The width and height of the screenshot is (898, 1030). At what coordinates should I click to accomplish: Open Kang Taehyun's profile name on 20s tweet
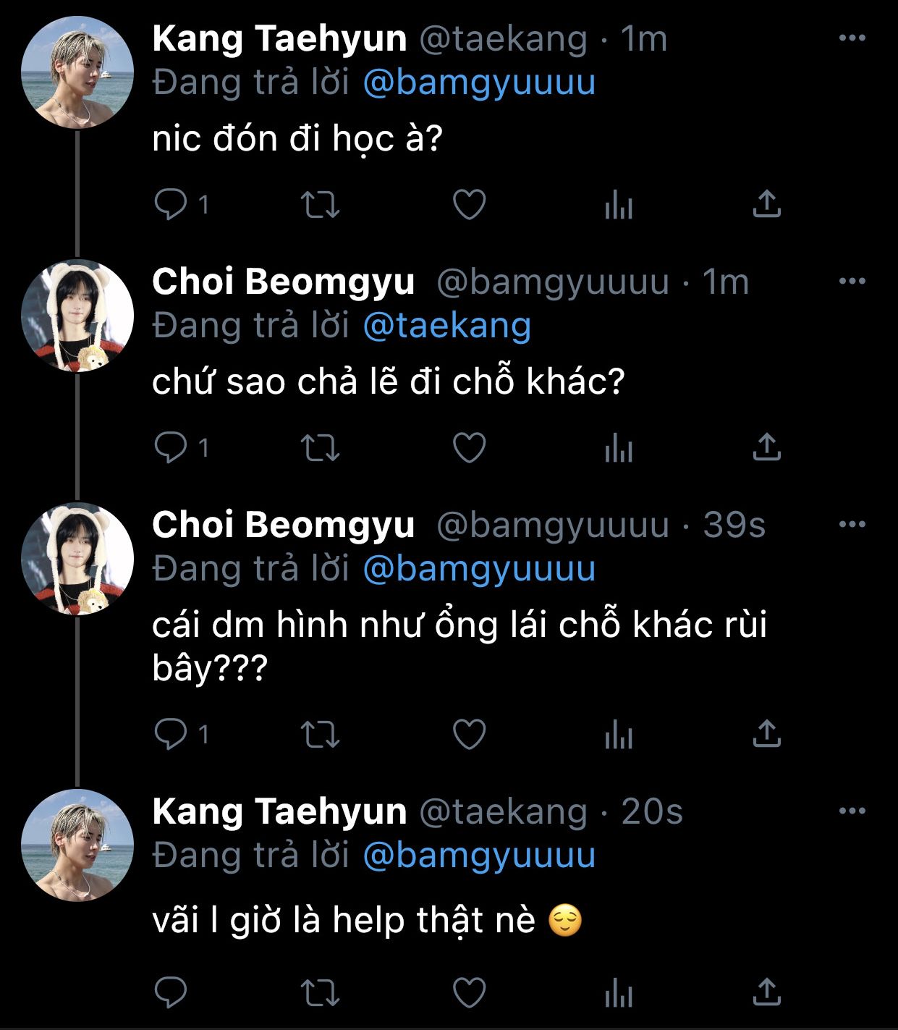tap(279, 811)
